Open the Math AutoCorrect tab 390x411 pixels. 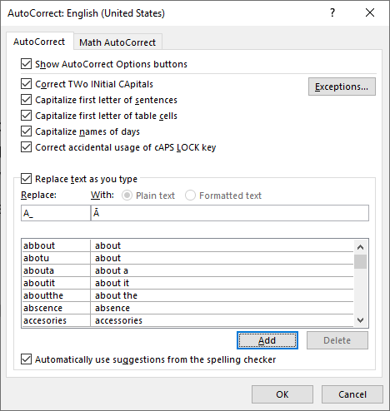click(x=117, y=42)
